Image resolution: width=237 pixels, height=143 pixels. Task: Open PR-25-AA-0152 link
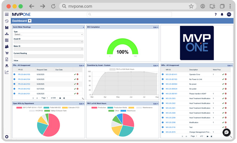click(x=24, y=89)
